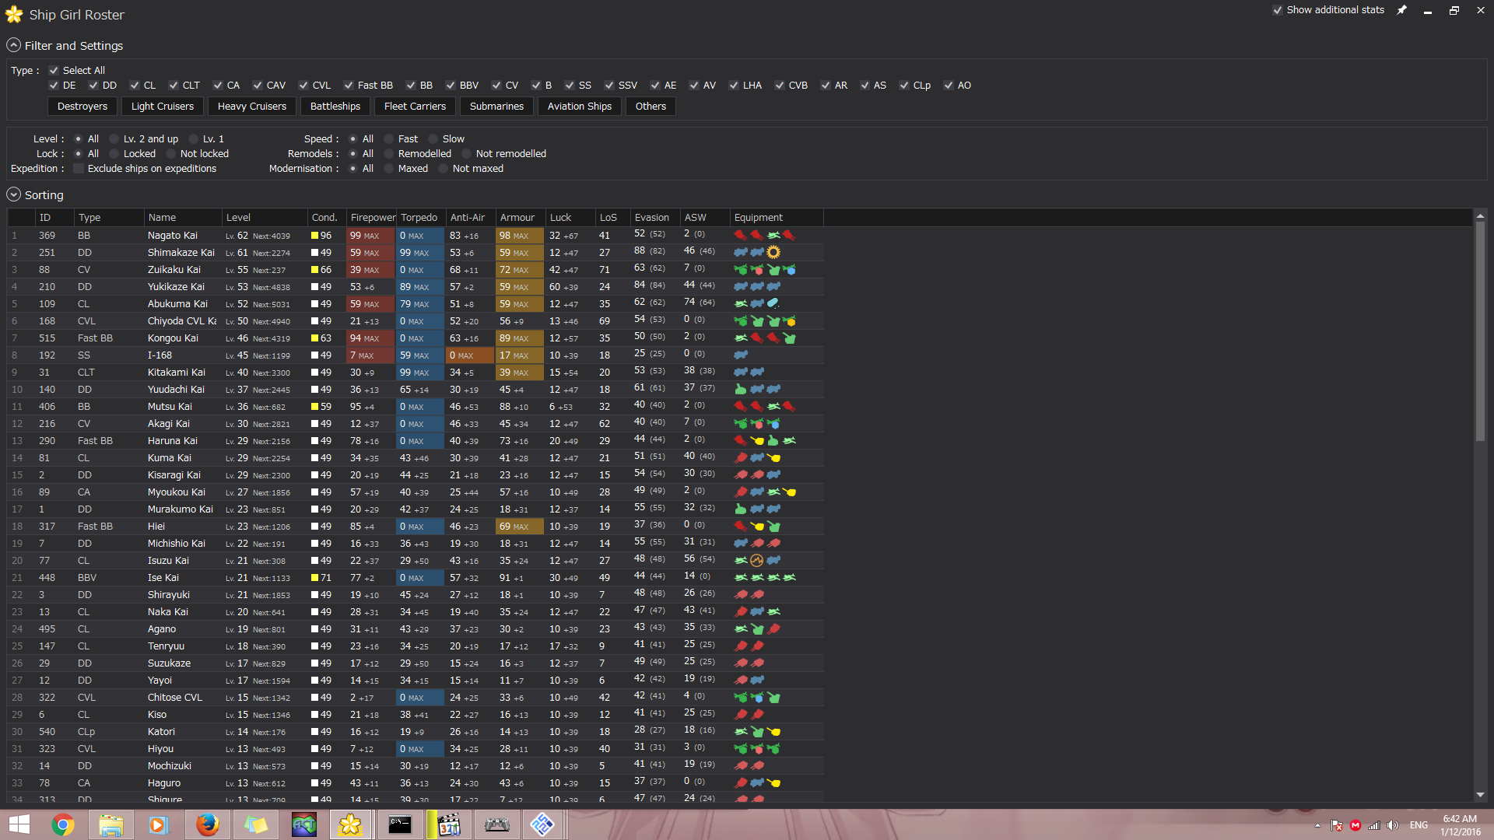This screenshot has height=840, width=1494.
Task: Sort by the Firepower column header
Action: click(373, 218)
